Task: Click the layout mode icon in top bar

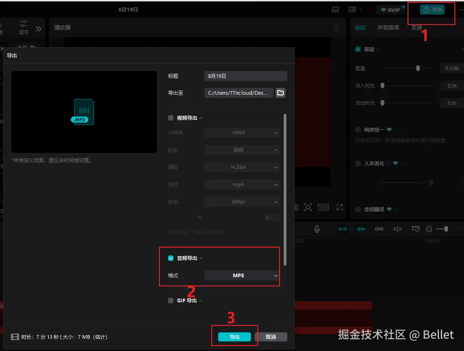Action: pyautogui.click(x=352, y=10)
